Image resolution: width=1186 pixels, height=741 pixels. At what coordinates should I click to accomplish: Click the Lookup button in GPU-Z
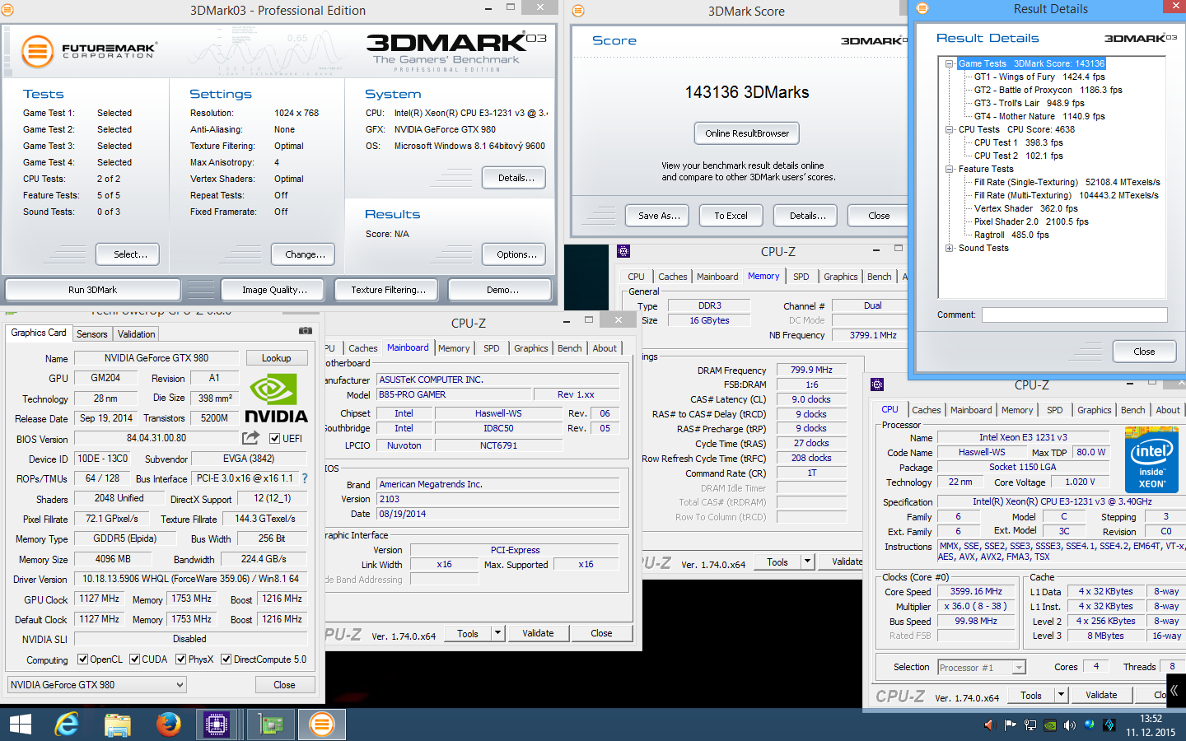276,358
